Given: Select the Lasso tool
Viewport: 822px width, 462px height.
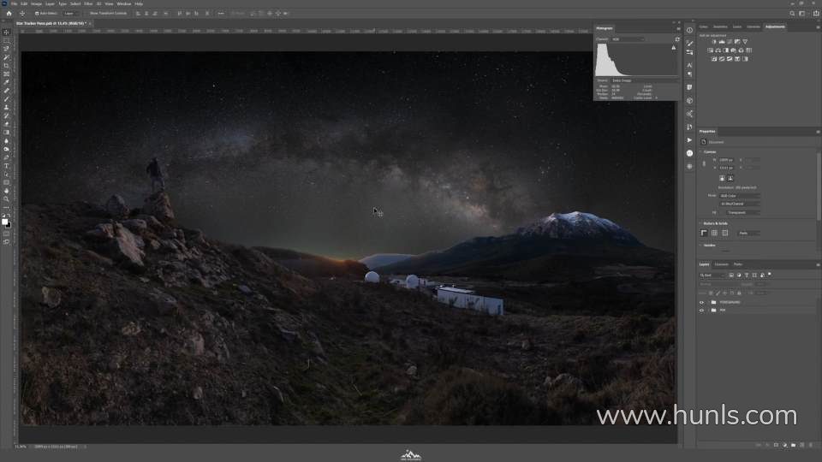Looking at the screenshot, I should click(6, 49).
